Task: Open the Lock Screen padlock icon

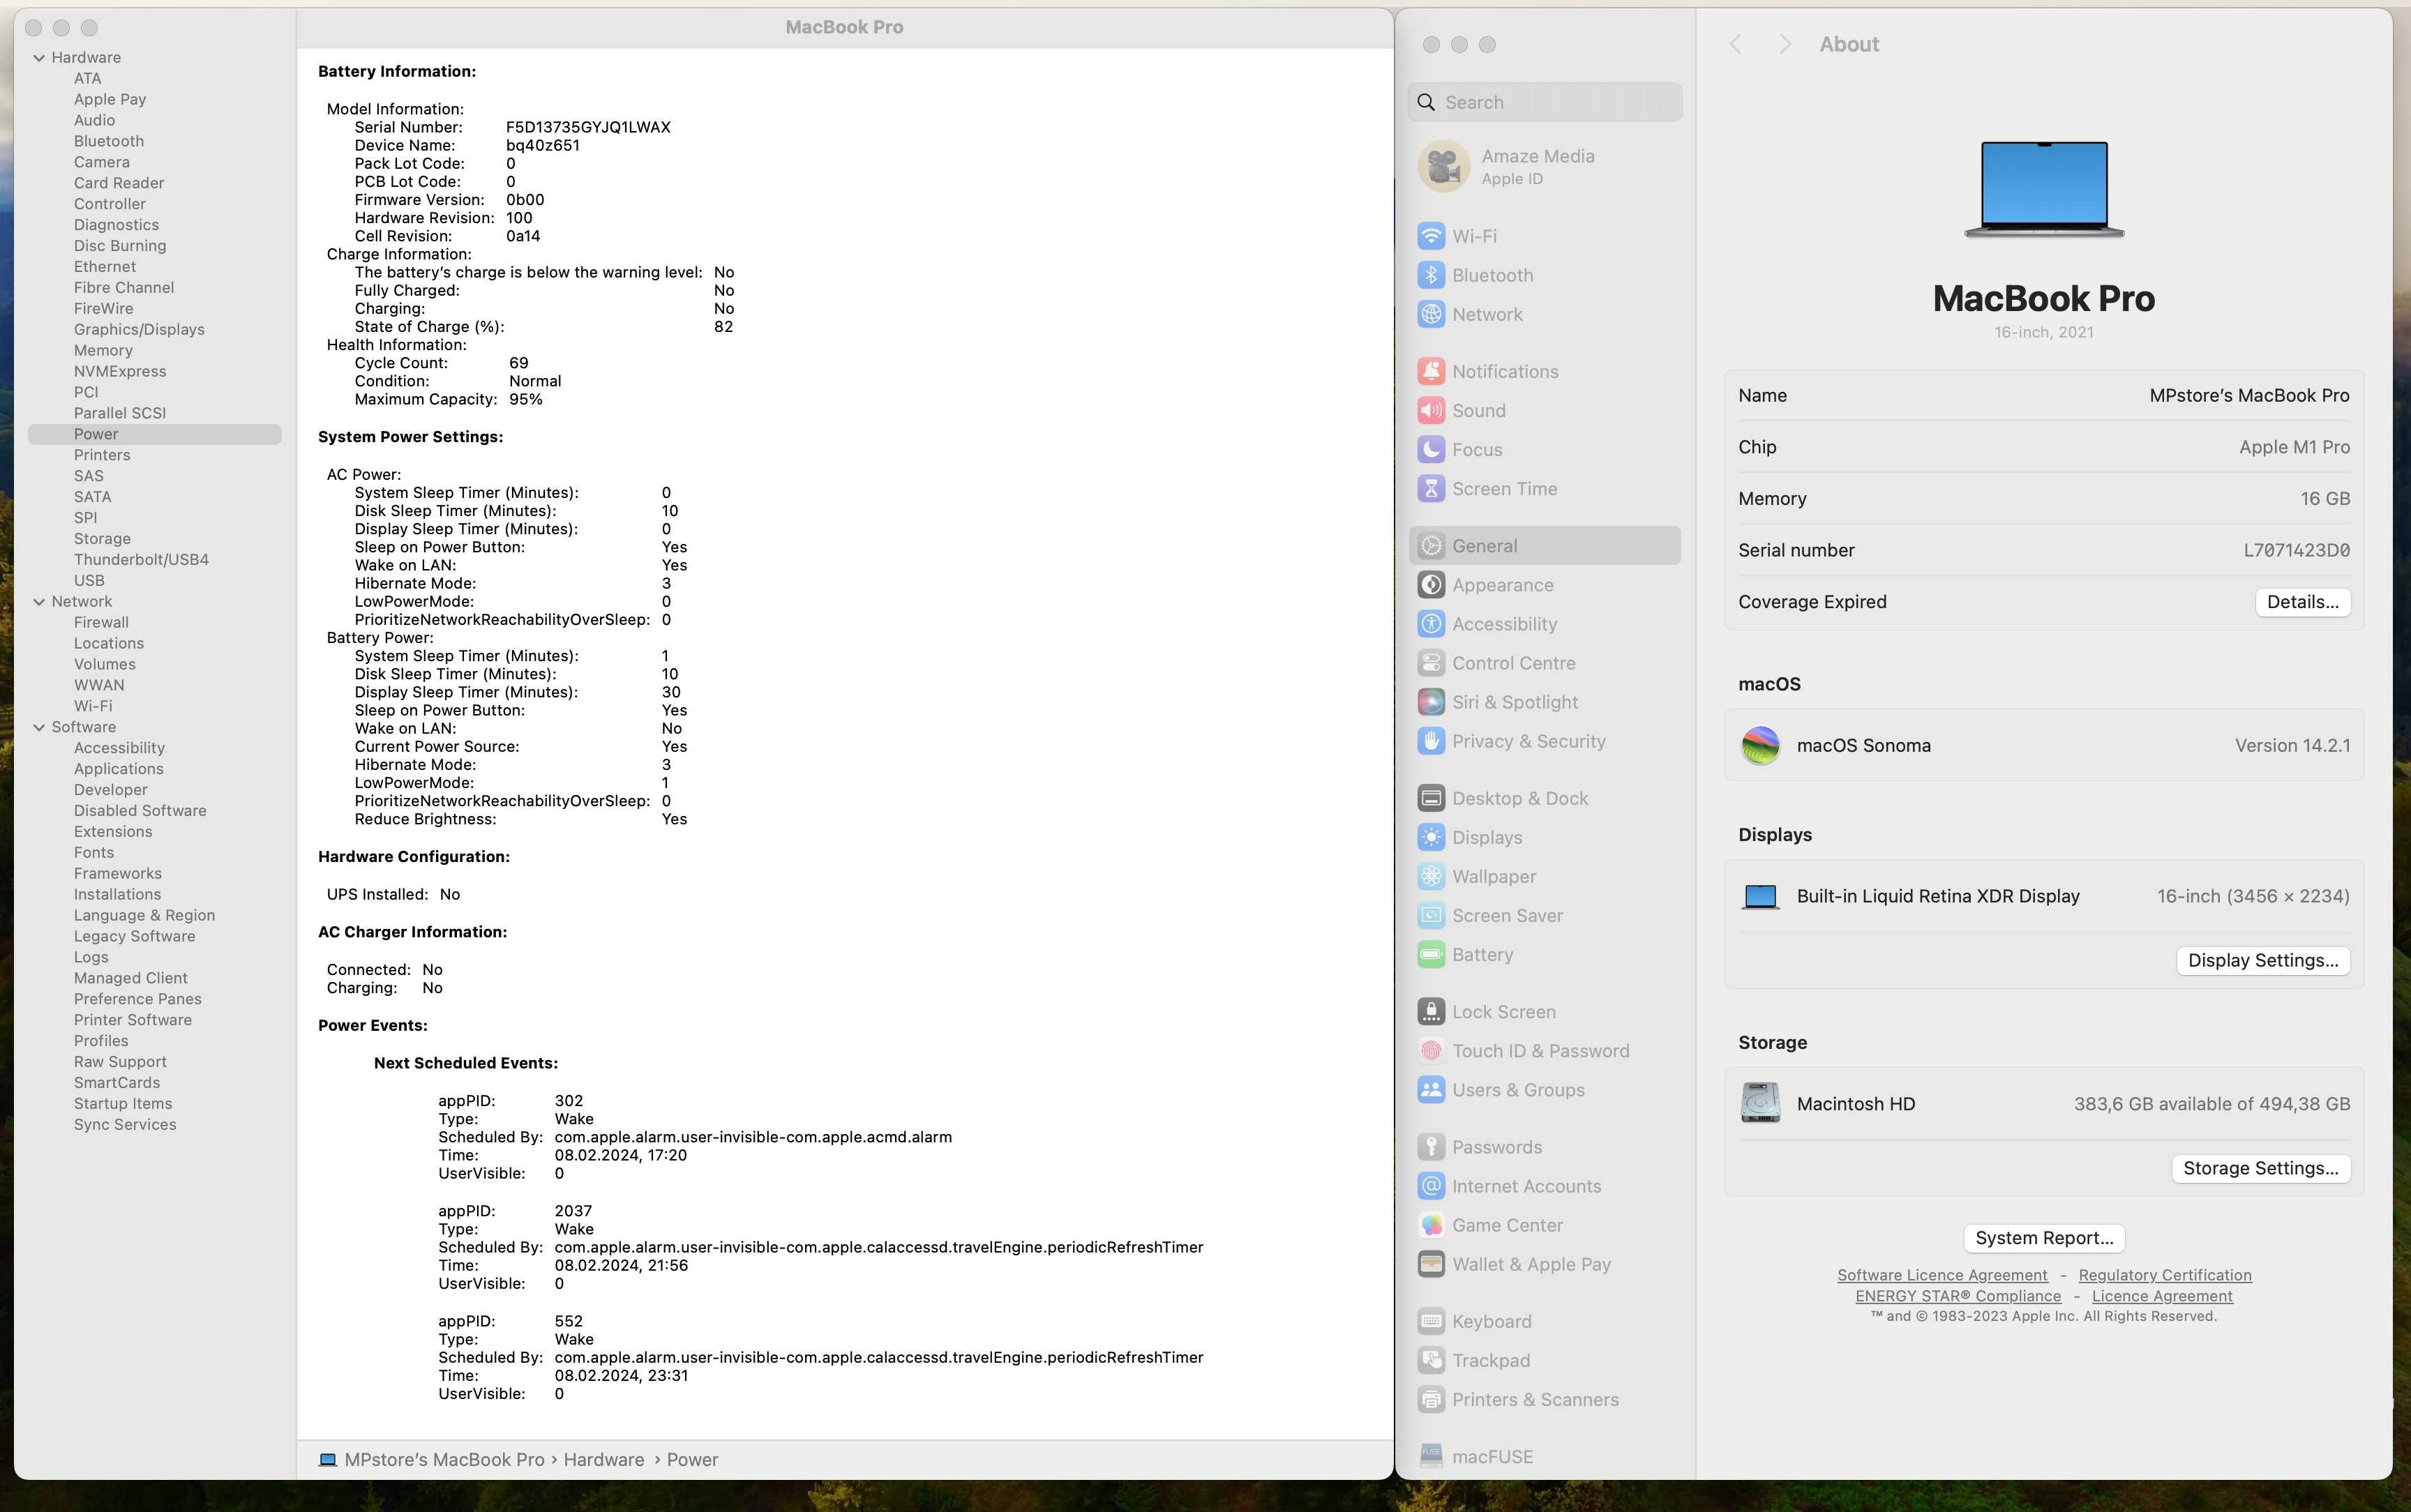Action: tap(1431, 1011)
